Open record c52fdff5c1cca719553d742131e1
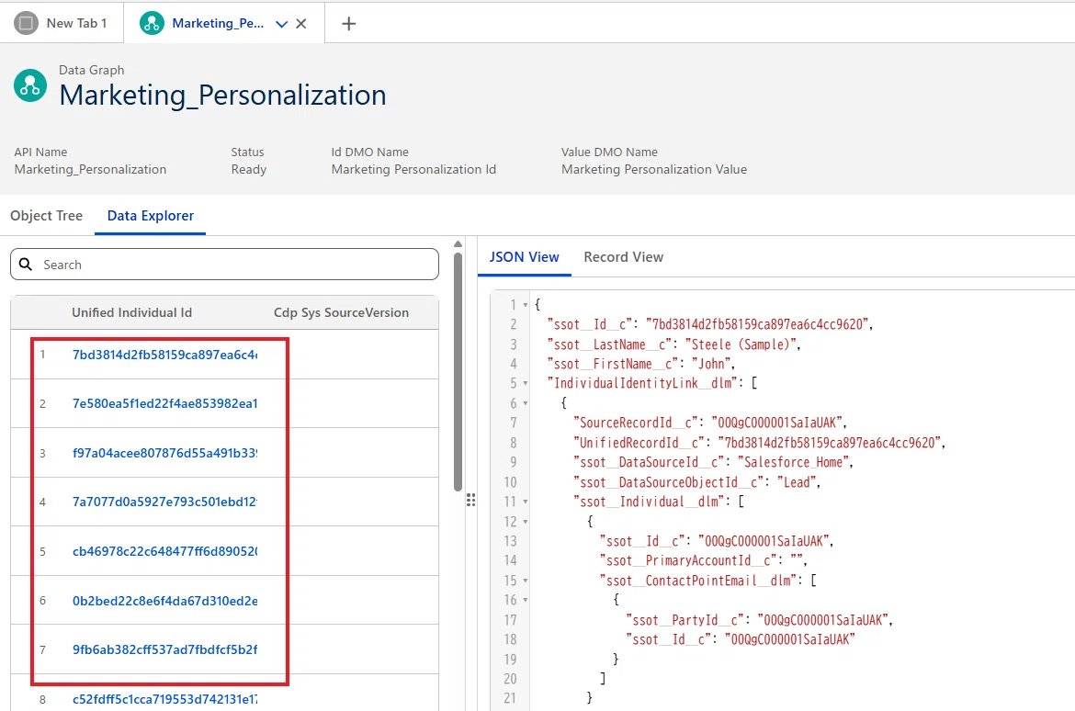This screenshot has height=711, width=1075. click(164, 699)
